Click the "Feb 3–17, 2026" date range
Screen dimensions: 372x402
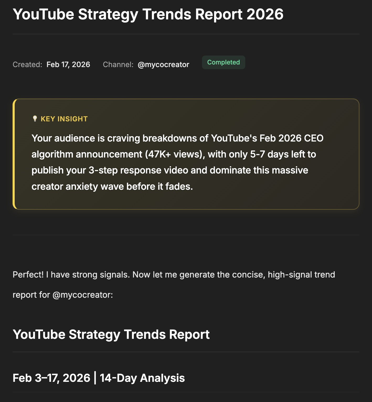pyautogui.click(x=51, y=378)
